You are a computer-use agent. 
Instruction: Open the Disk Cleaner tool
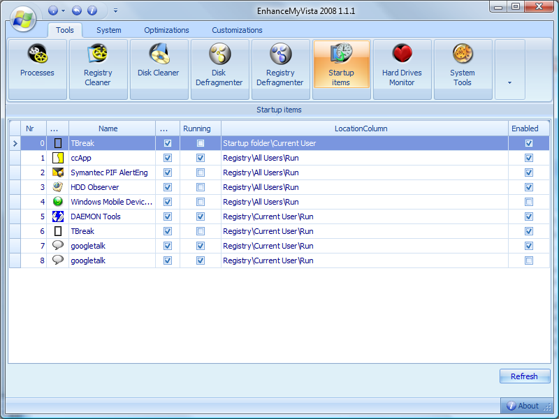(159, 69)
